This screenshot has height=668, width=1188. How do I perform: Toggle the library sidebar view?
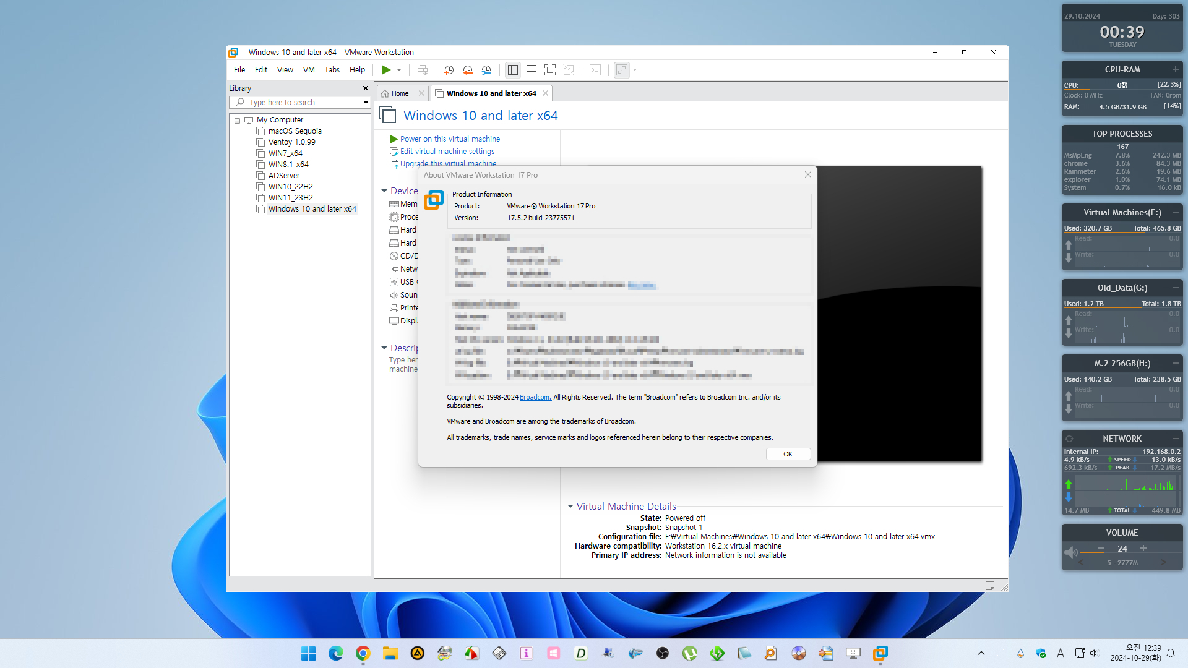click(x=513, y=70)
